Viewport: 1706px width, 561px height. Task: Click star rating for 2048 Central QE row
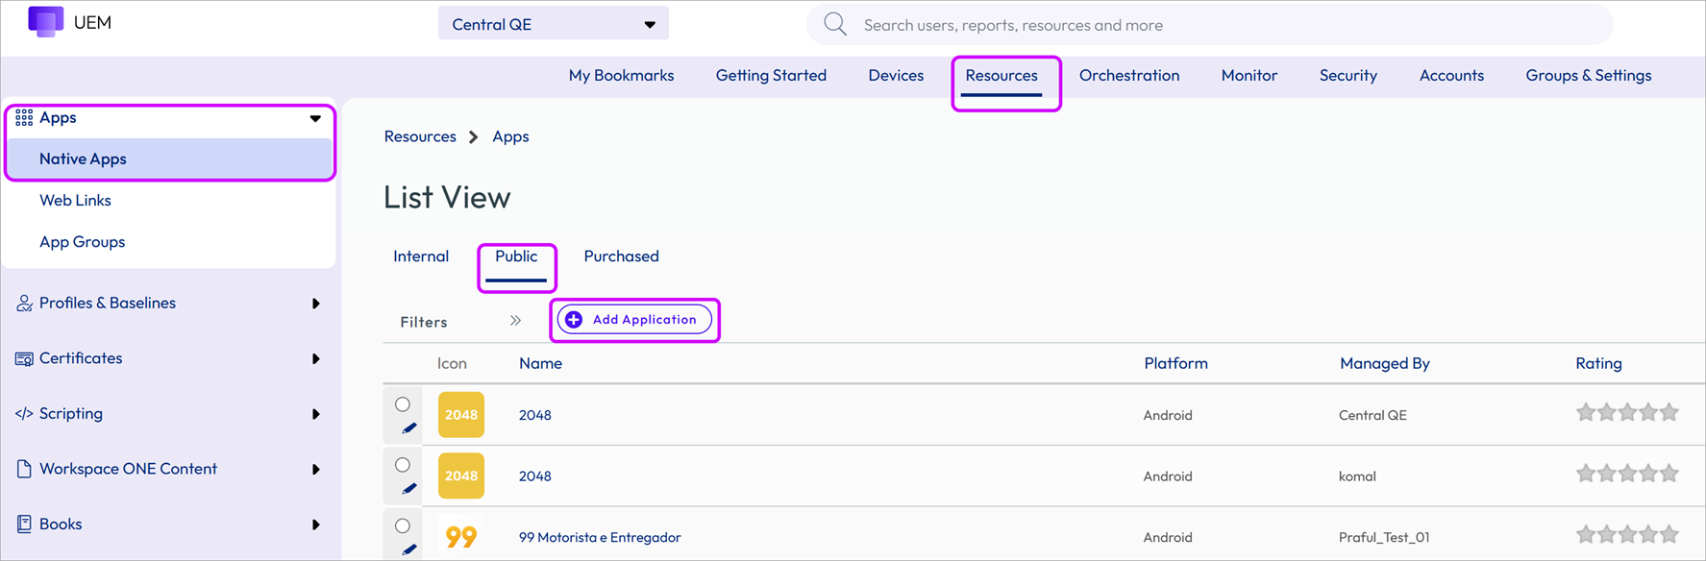pos(1627,413)
